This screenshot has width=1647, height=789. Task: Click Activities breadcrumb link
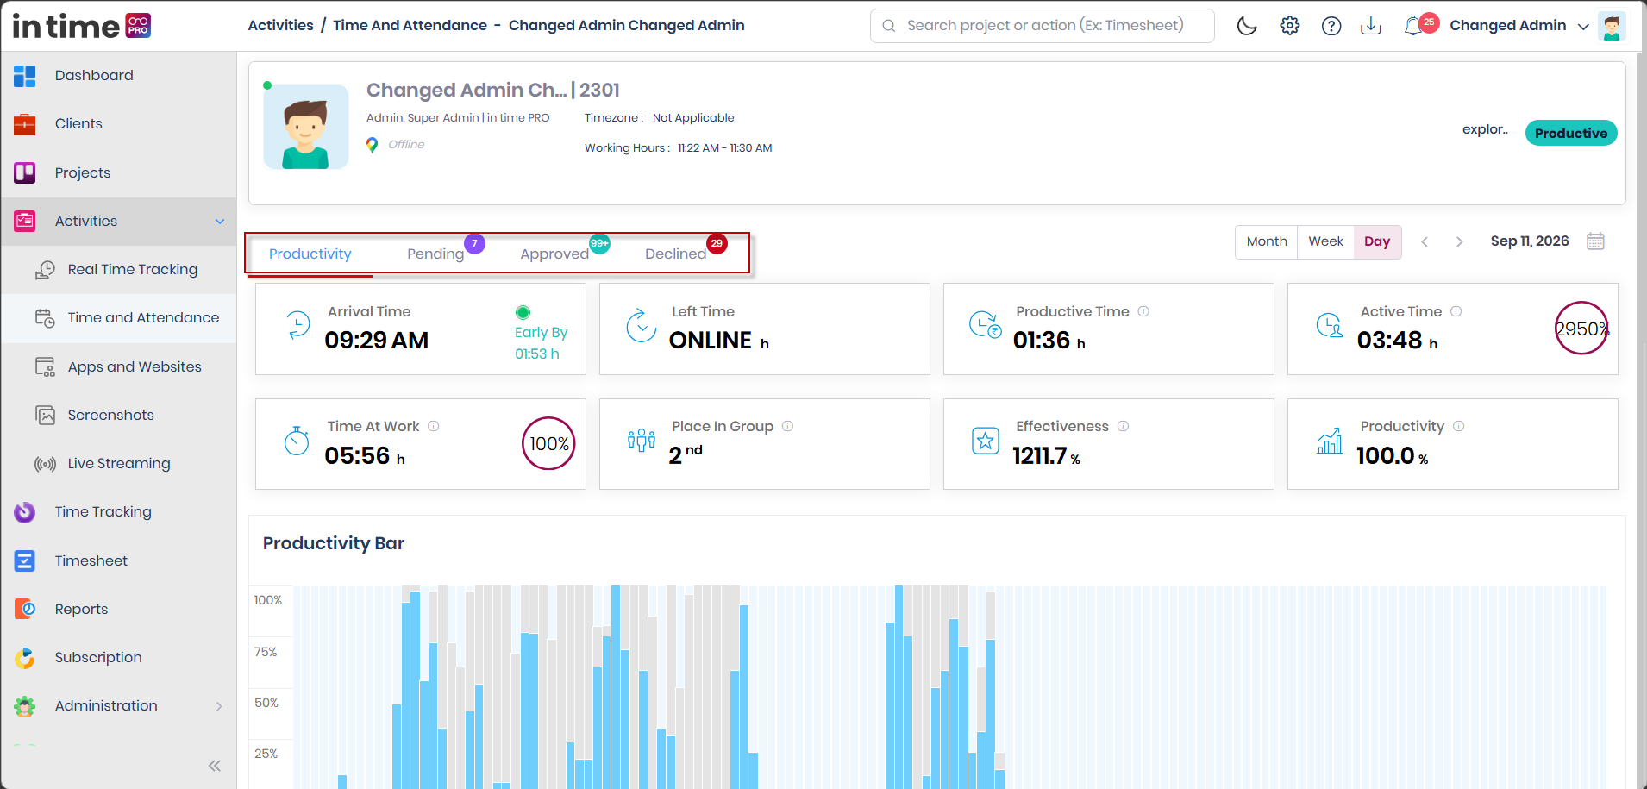(x=280, y=25)
